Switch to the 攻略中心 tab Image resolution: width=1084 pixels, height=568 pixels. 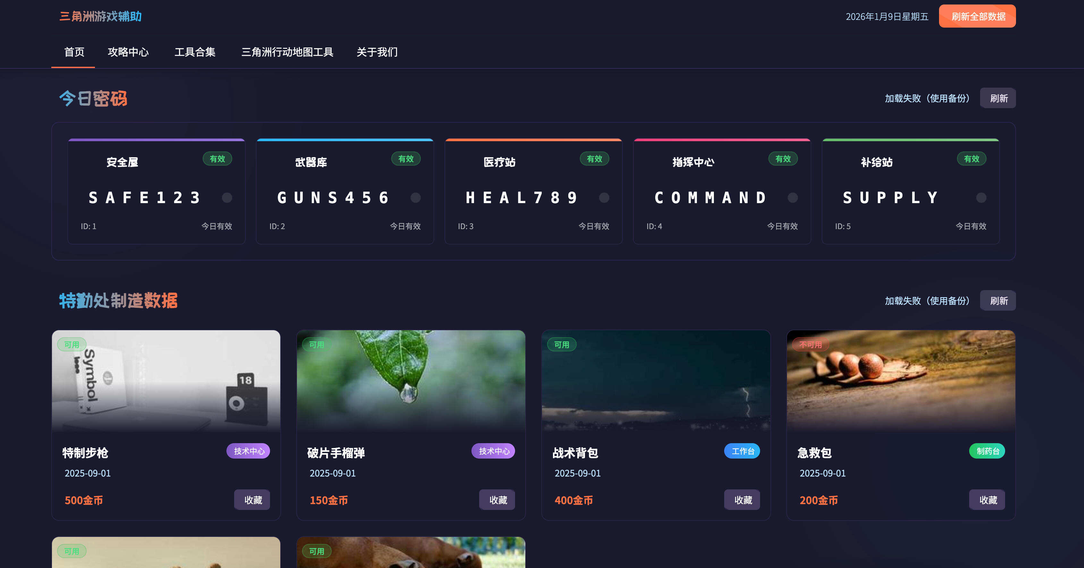(129, 52)
